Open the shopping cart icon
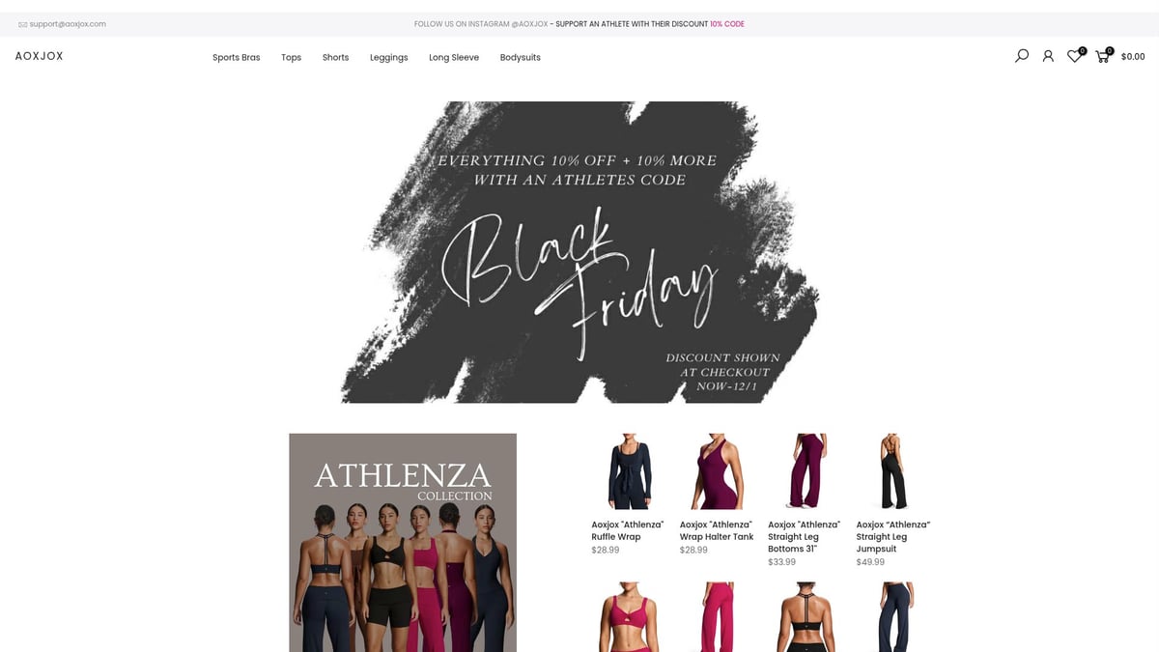 (1102, 56)
